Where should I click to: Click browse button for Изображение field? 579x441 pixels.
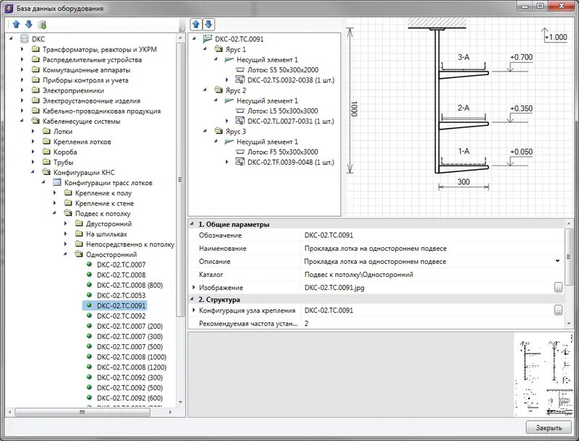[558, 288]
